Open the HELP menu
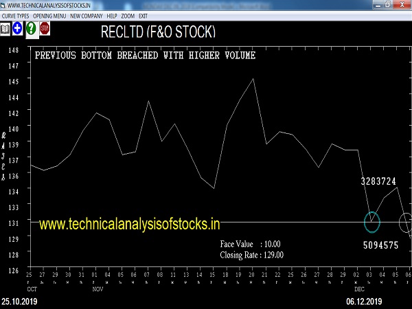This screenshot has height=309, width=412. [x=112, y=14]
